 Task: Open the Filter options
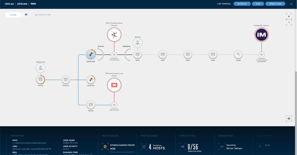13,15
